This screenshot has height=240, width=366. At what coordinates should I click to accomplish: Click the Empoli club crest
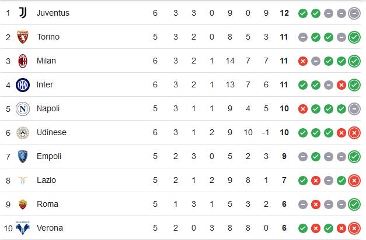tap(23, 156)
